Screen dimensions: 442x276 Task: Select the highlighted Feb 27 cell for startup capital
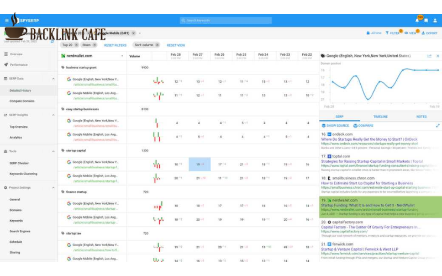(199, 164)
